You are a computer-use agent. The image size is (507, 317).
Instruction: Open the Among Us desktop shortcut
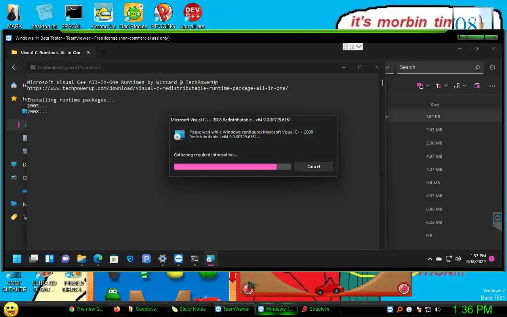point(103,16)
